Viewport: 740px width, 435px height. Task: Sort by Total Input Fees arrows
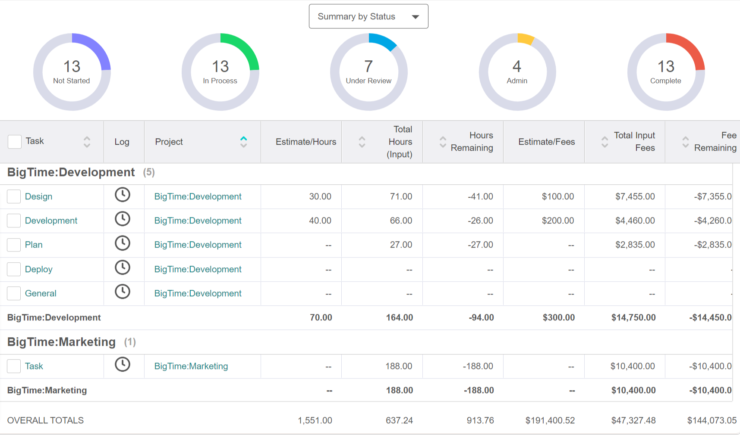[605, 142]
